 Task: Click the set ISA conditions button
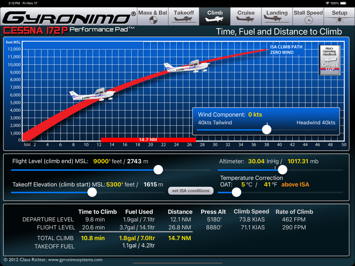[191, 191]
